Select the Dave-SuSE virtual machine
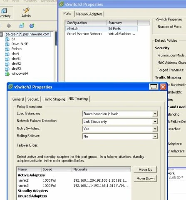186x200 pixels. click(x=20, y=44)
